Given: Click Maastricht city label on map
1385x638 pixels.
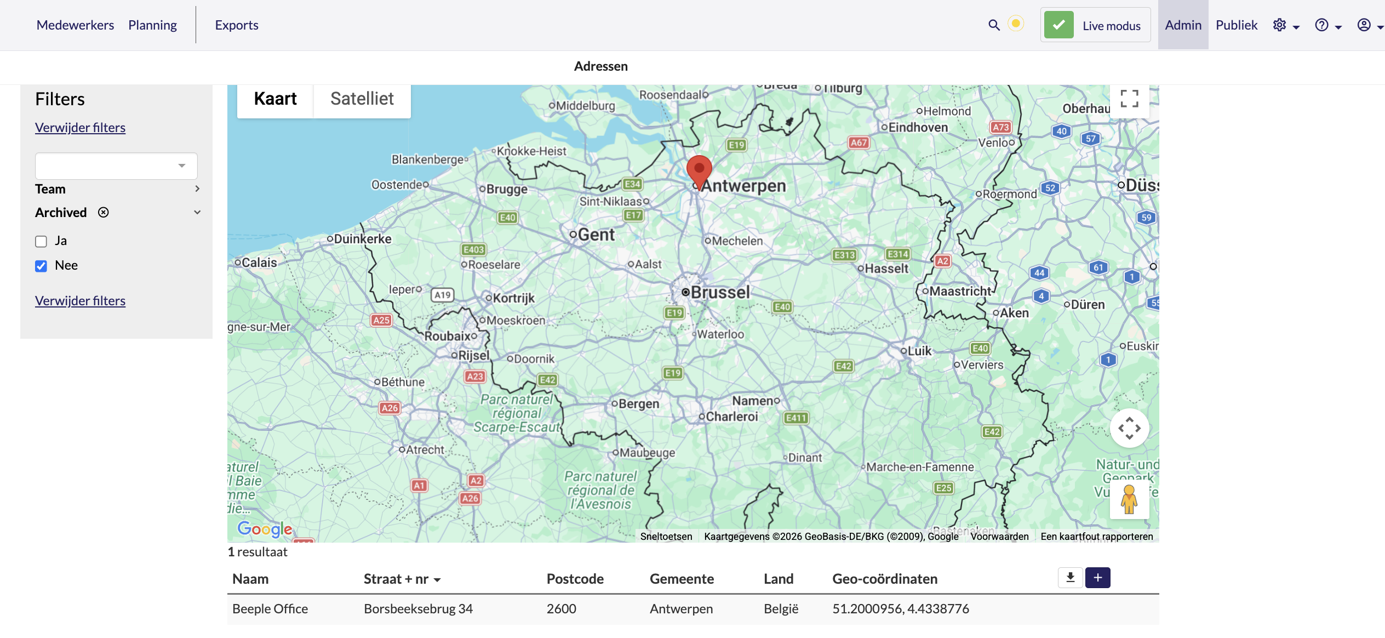Looking at the screenshot, I should pyautogui.click(x=960, y=292).
